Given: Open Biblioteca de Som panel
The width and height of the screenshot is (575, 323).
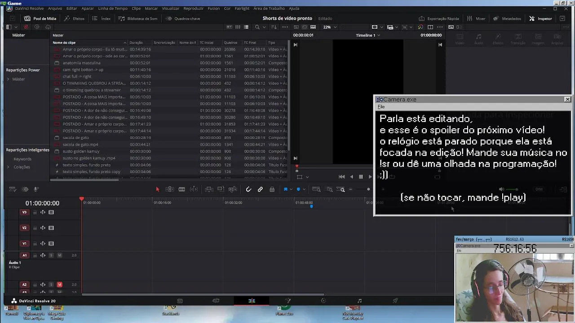Looking at the screenshot, I should (138, 18).
